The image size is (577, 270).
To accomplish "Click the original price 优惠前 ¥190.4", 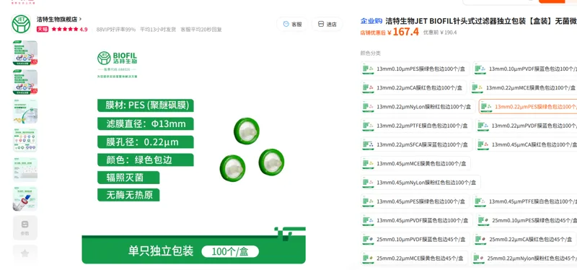I will click(440, 32).
